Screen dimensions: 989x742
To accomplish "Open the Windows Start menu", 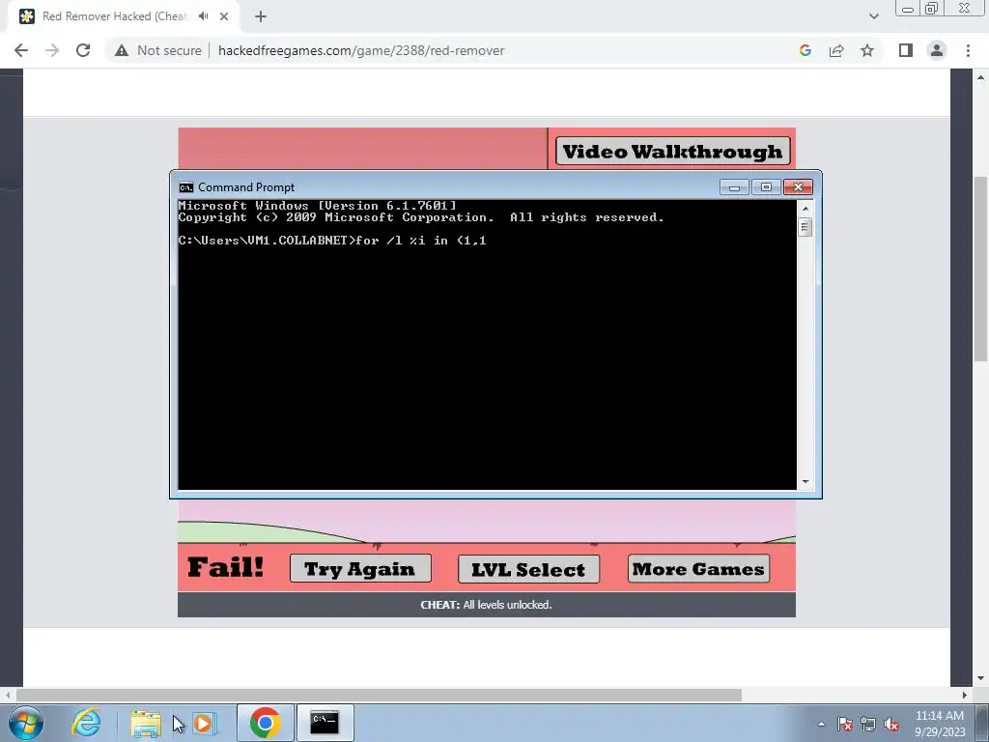I will (26, 723).
